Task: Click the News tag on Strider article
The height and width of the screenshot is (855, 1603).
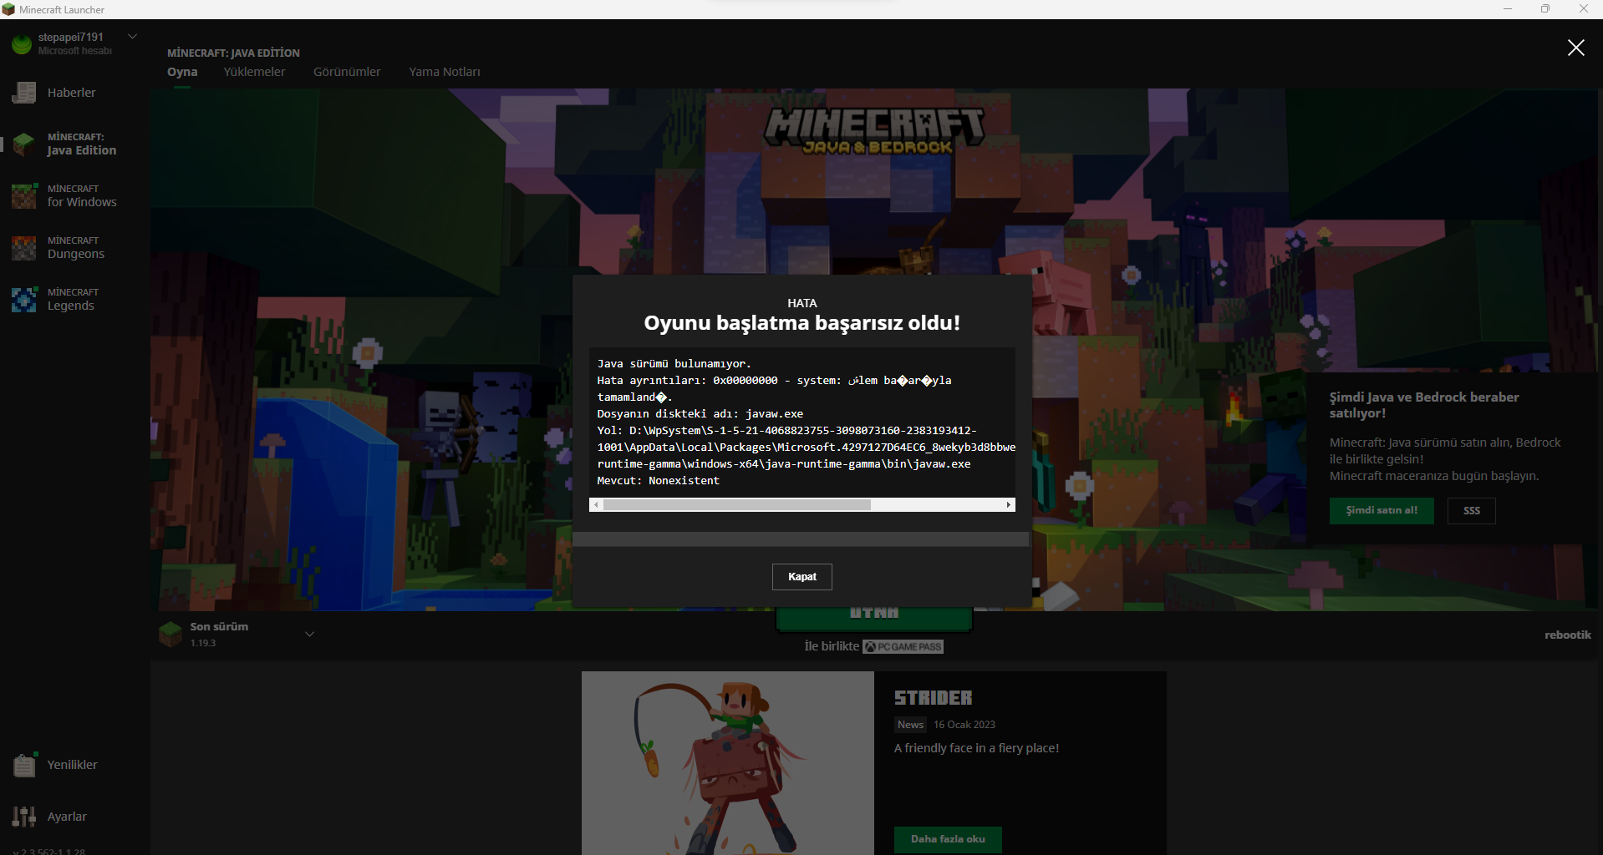Action: [x=911, y=725]
